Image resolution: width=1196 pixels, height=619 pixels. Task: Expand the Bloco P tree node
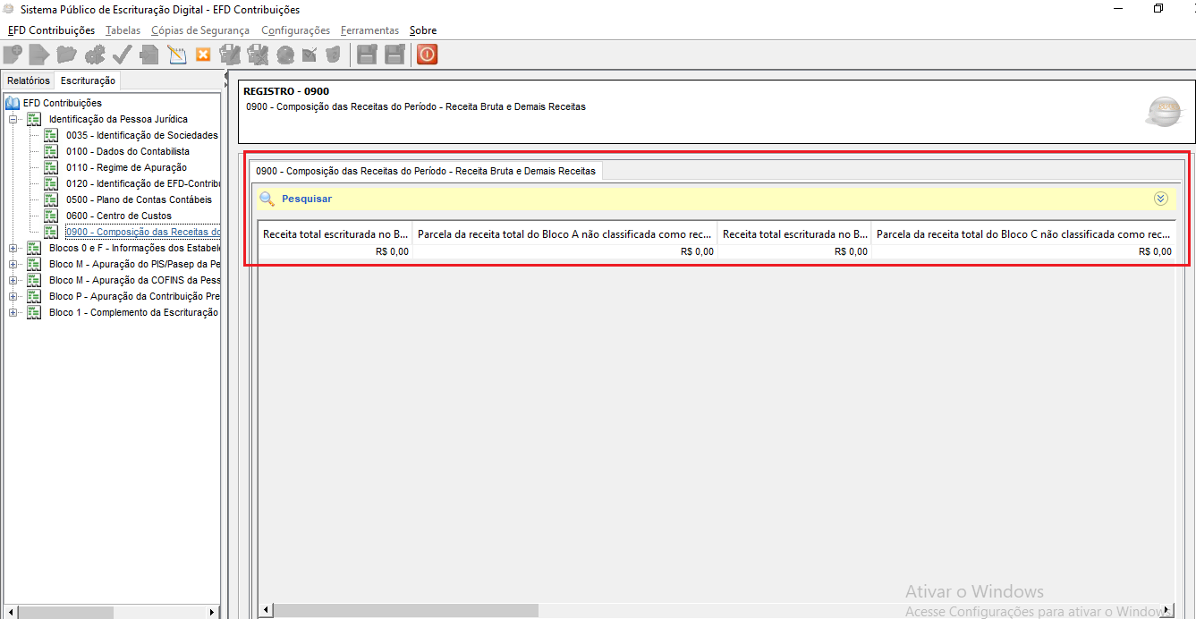point(13,296)
